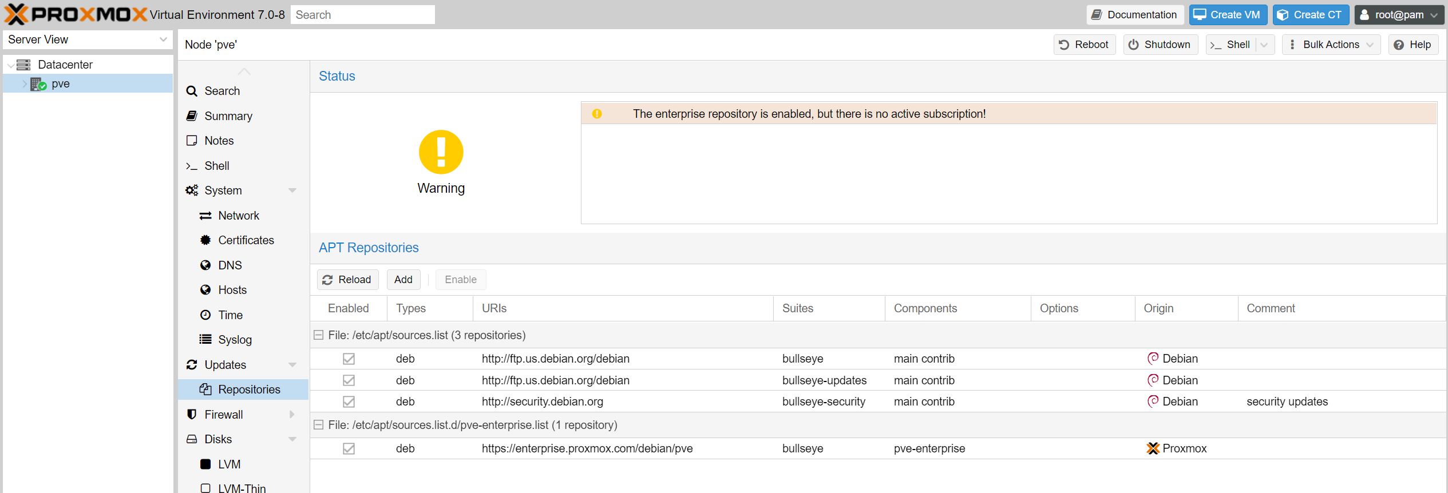Open the node Notes section
The width and height of the screenshot is (1448, 493).
(x=219, y=141)
